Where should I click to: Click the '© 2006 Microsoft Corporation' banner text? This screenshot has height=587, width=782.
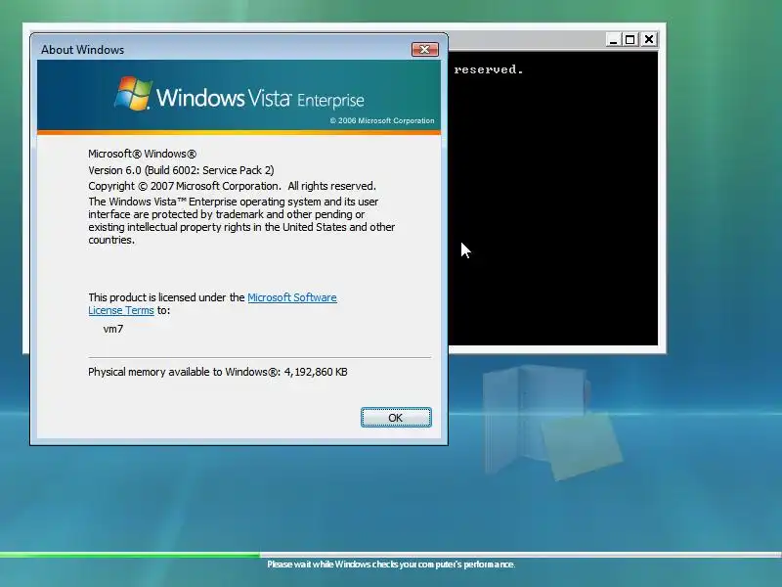pos(382,120)
